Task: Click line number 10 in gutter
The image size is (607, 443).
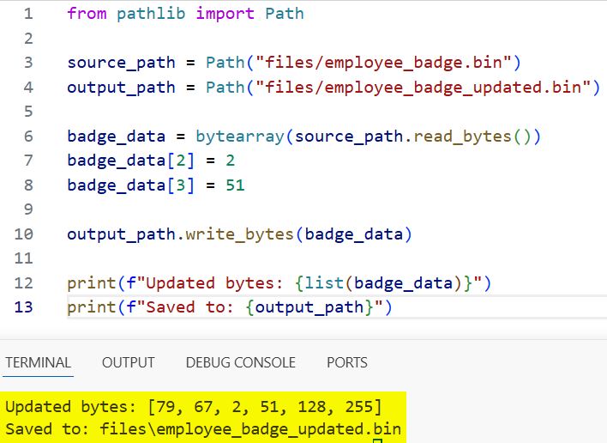Action: 24,234
